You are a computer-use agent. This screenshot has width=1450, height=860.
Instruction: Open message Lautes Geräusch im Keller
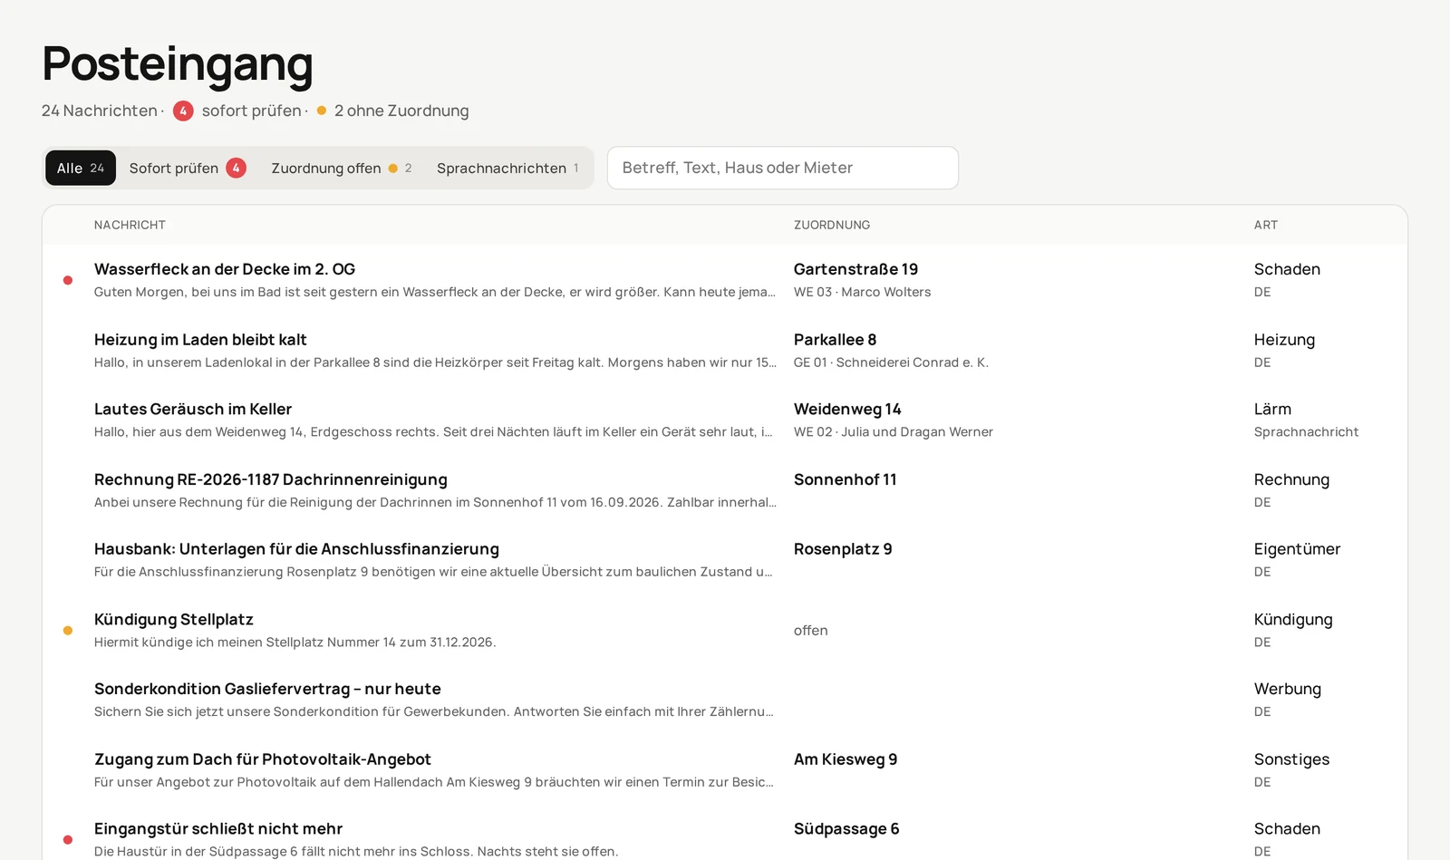point(193,410)
